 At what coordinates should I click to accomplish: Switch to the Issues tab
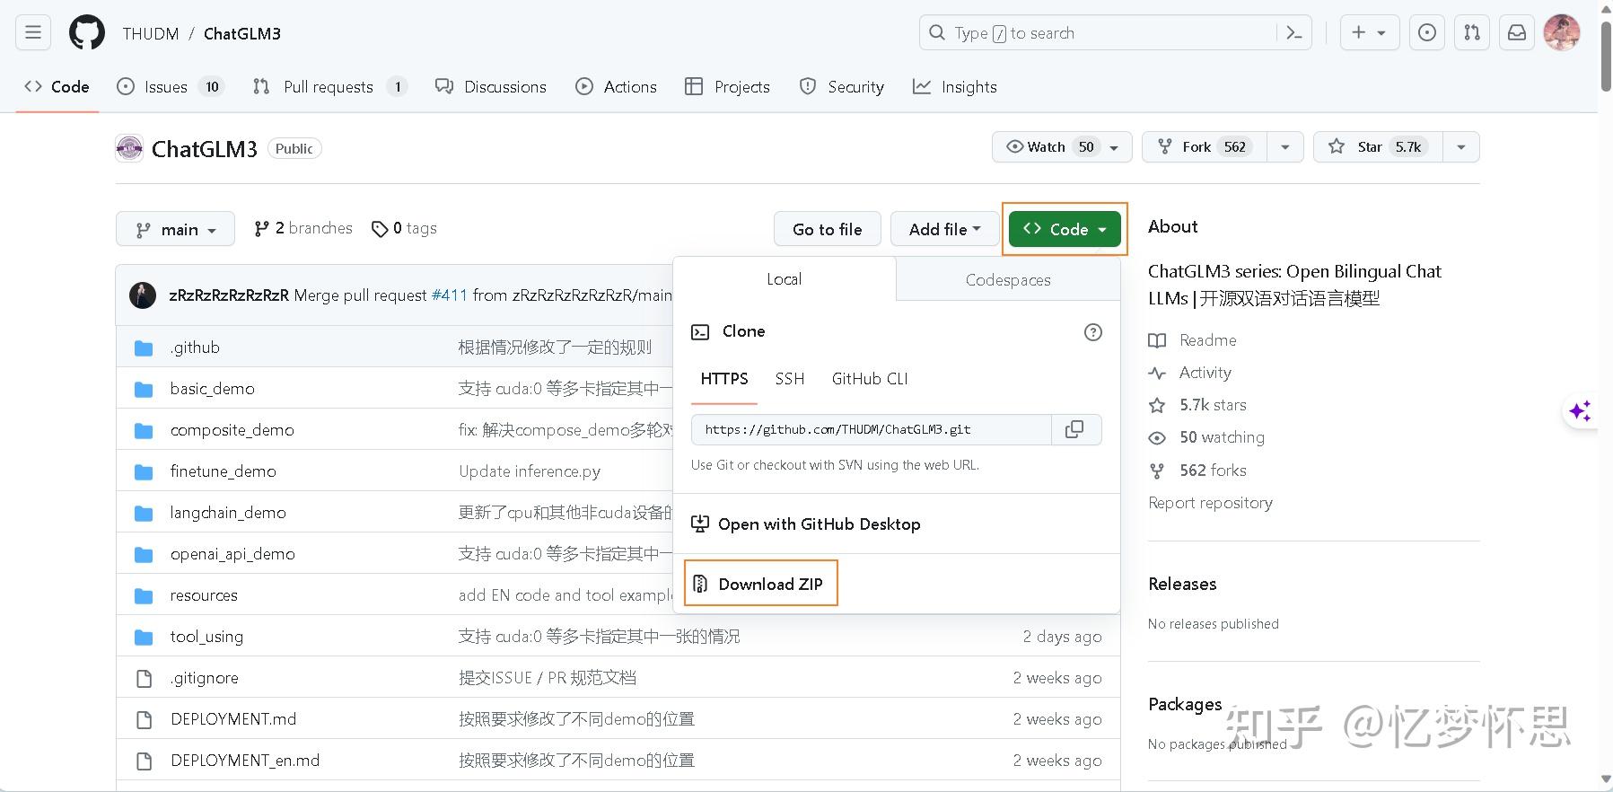171,87
